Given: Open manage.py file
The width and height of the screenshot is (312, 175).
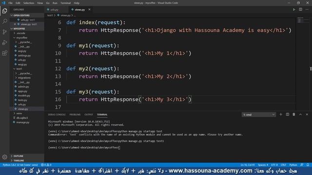Looking at the screenshot, I should click(x=23, y=122).
